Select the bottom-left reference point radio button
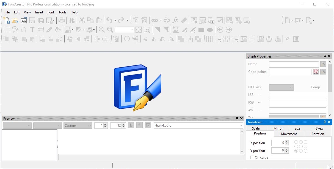Viewport: 334px width, 169px height. [296, 151]
